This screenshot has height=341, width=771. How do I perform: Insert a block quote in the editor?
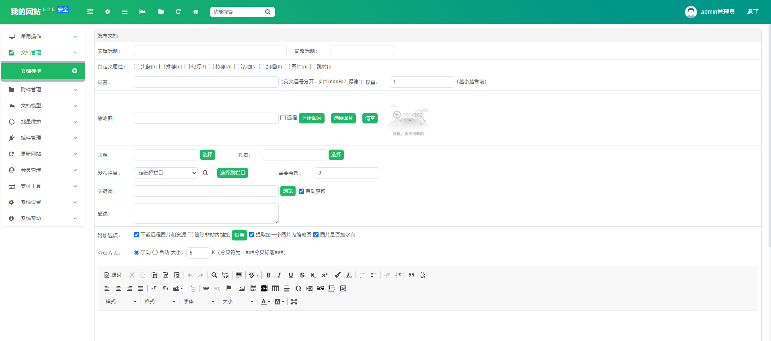(411, 275)
